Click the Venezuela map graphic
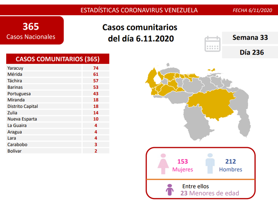 pos(198,102)
